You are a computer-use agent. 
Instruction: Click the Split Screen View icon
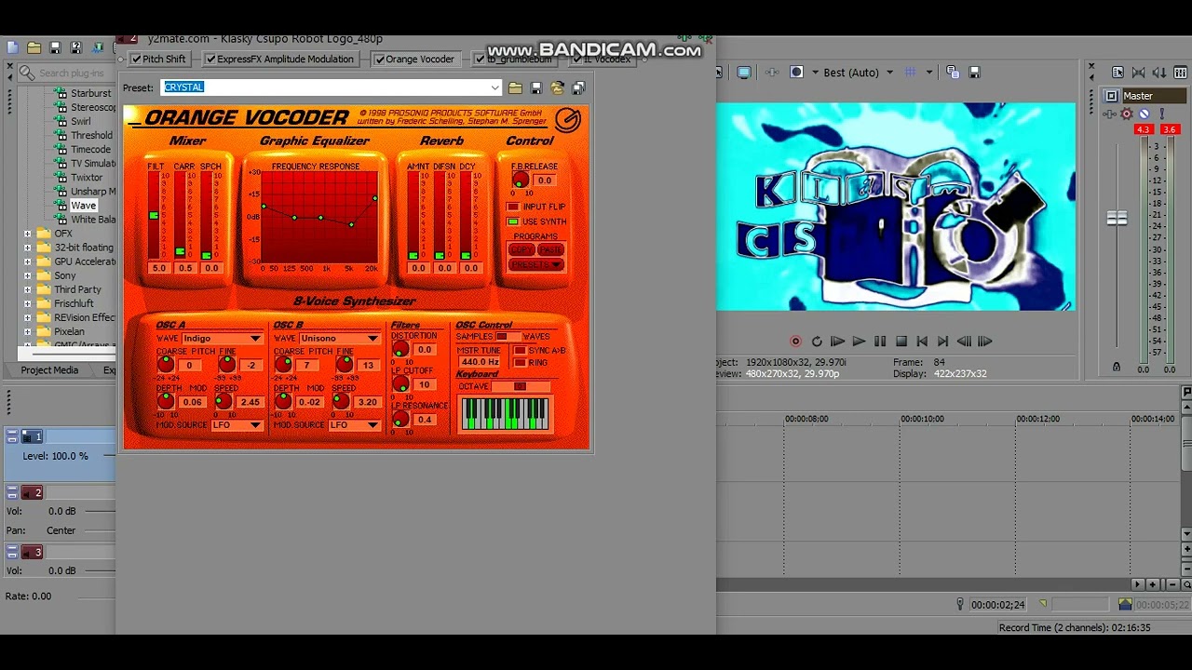796,73
